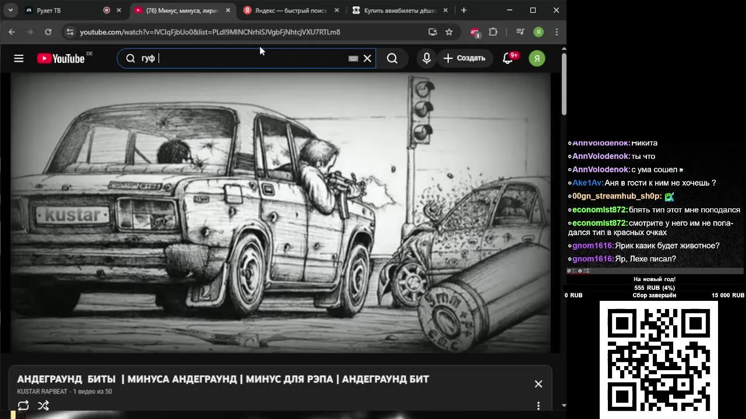Click the emote after 00gn_streamhub_sh0p
The width and height of the screenshot is (746, 419).
[x=669, y=197]
